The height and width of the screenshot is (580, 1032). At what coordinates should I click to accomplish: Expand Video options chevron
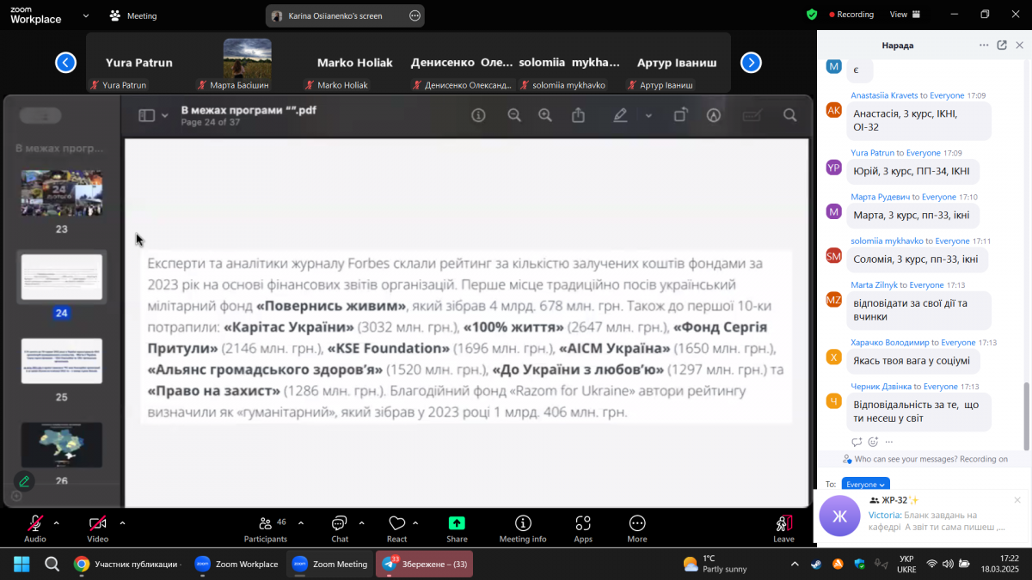pos(122,522)
